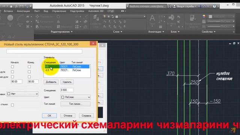
Task: Activate the Move tool in the Редактирование panel
Action: coord(37,16)
